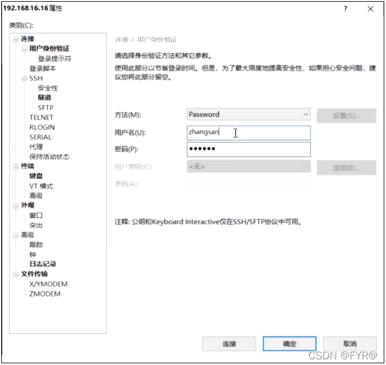The image size is (386, 365).
Task: Select 登录提示符 tree item
Action: coord(54,59)
